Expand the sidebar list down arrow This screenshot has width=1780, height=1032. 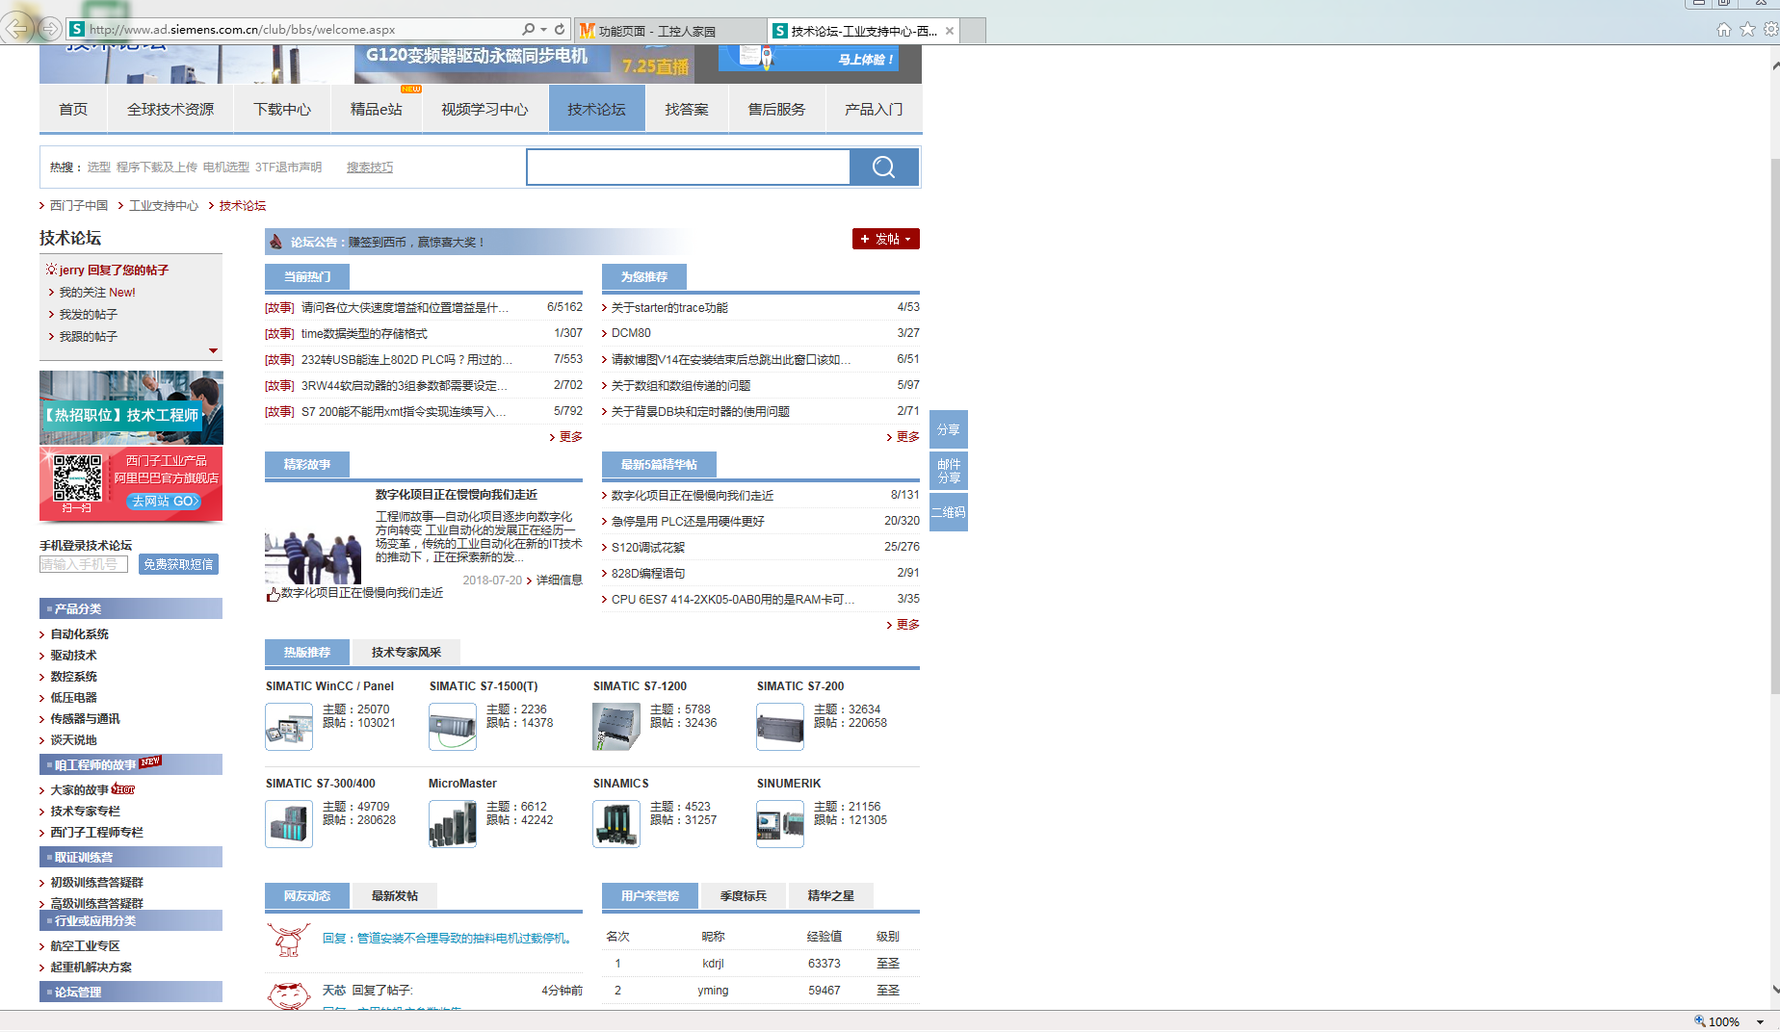click(213, 351)
